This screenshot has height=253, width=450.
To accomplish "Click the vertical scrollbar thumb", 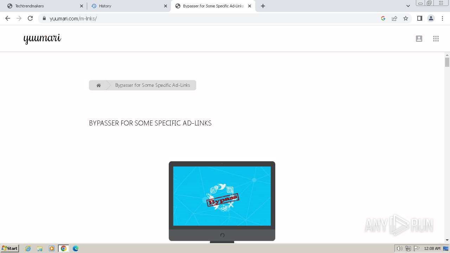I will 447,62.
